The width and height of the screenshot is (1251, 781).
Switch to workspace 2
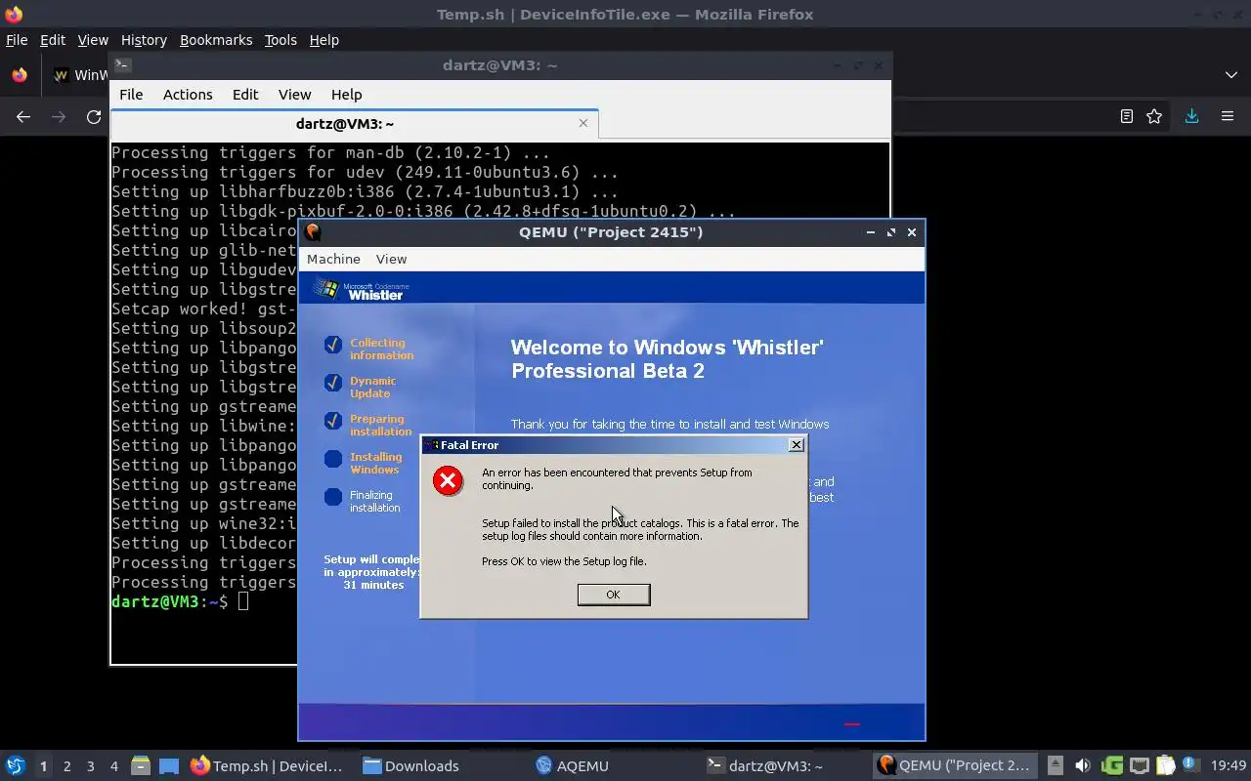click(66, 766)
